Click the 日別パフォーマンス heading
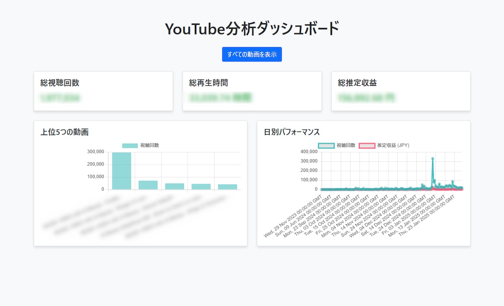The width and height of the screenshot is (504, 306). 292,132
